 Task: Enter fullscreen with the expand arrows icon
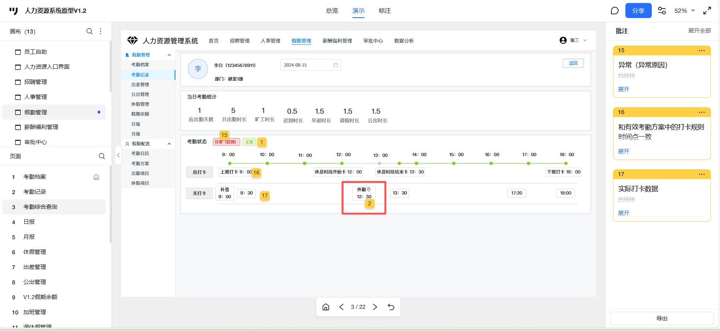point(707,11)
